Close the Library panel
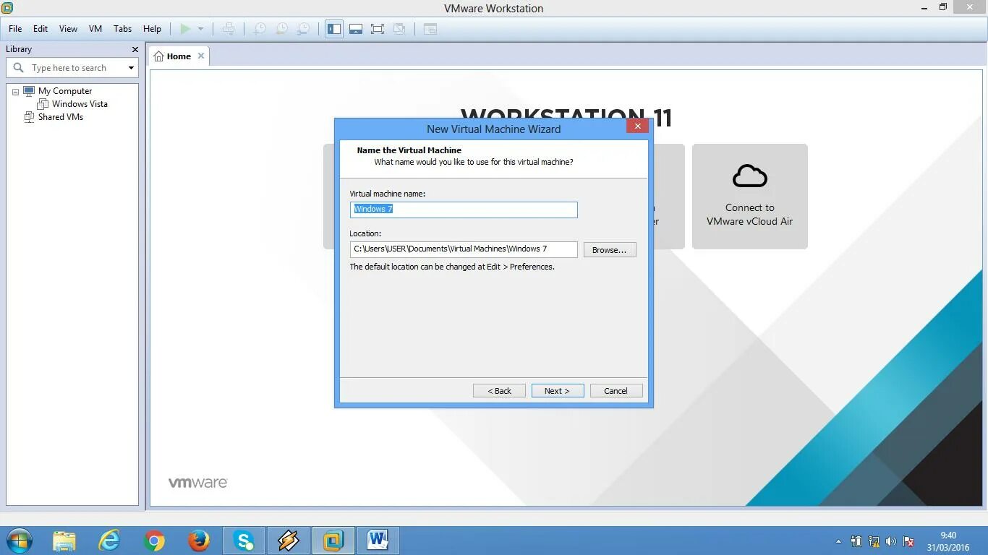This screenshot has width=988, height=555. (135, 49)
